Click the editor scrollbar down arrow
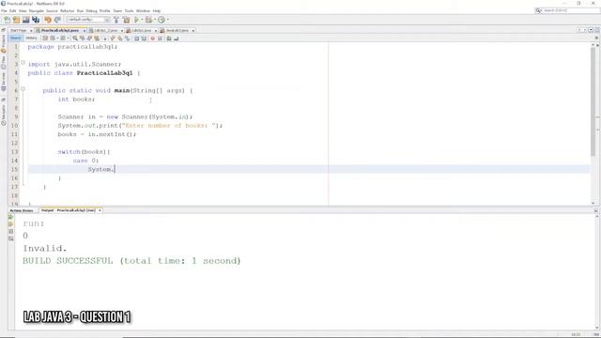This screenshot has height=338, width=601. [x=593, y=203]
